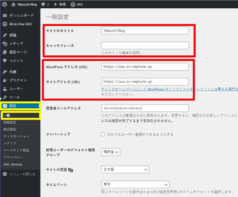Select 一般 settings submenu
This screenshot has height=197, width=238.
7,116
